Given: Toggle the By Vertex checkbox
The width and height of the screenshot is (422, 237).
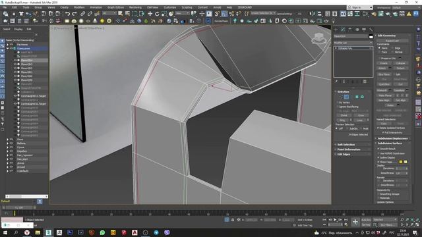Looking at the screenshot, I should tap(337, 103).
